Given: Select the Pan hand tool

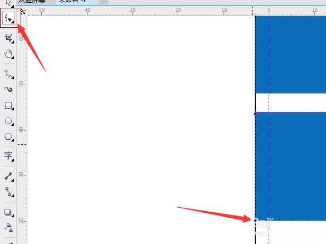Looking at the screenshot, I should pos(9,54).
